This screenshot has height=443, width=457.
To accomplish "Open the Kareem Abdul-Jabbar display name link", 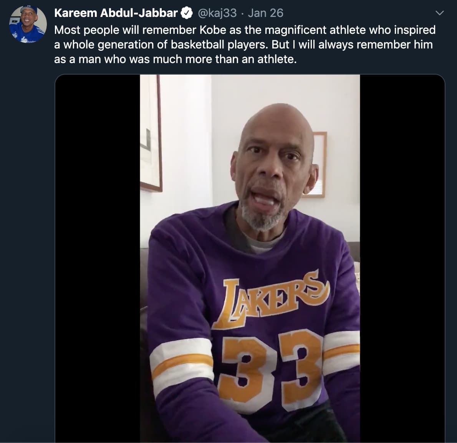I will 116,13.
